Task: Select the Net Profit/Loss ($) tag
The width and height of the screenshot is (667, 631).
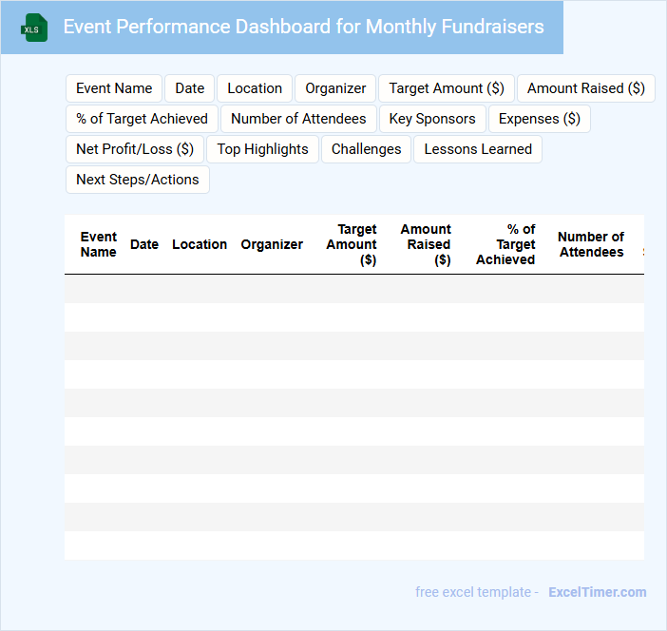Action: click(135, 149)
